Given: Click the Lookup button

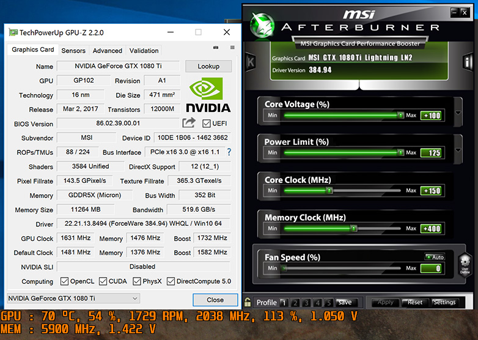Looking at the screenshot, I should (208, 66).
